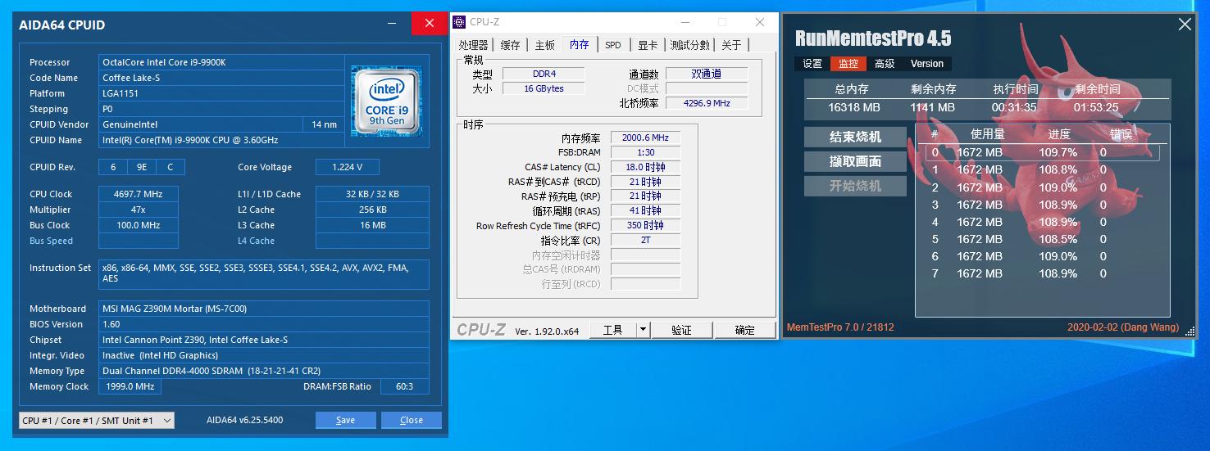Image resolution: width=1210 pixels, height=451 pixels.
Task: Click the FSB:DRAM ratio value 1:30
Action: pos(645,152)
